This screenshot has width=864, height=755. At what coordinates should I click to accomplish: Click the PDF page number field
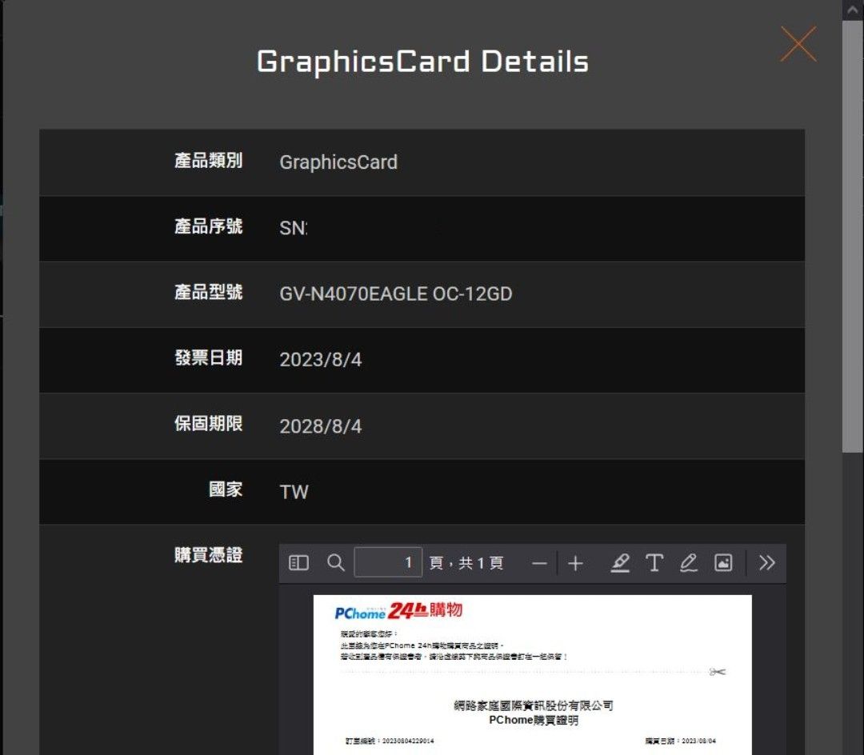point(388,563)
